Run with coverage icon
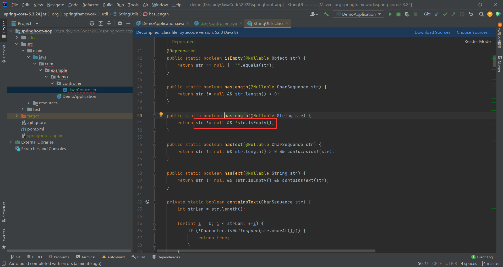 click(407, 14)
